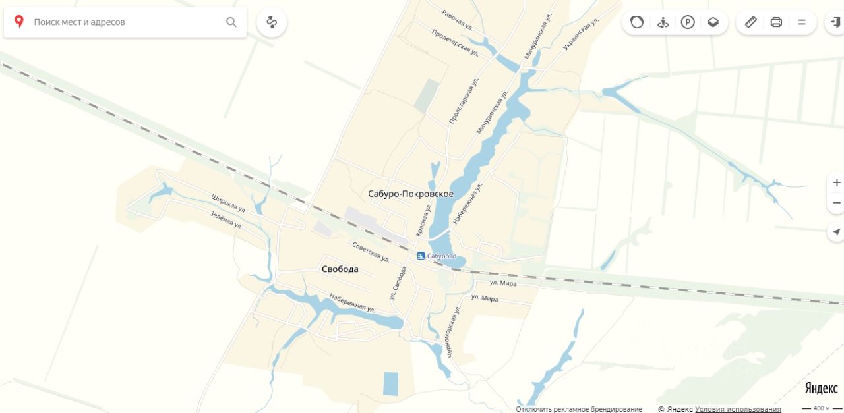Click the Яндекс logo
The image size is (844, 413).
[822, 388]
